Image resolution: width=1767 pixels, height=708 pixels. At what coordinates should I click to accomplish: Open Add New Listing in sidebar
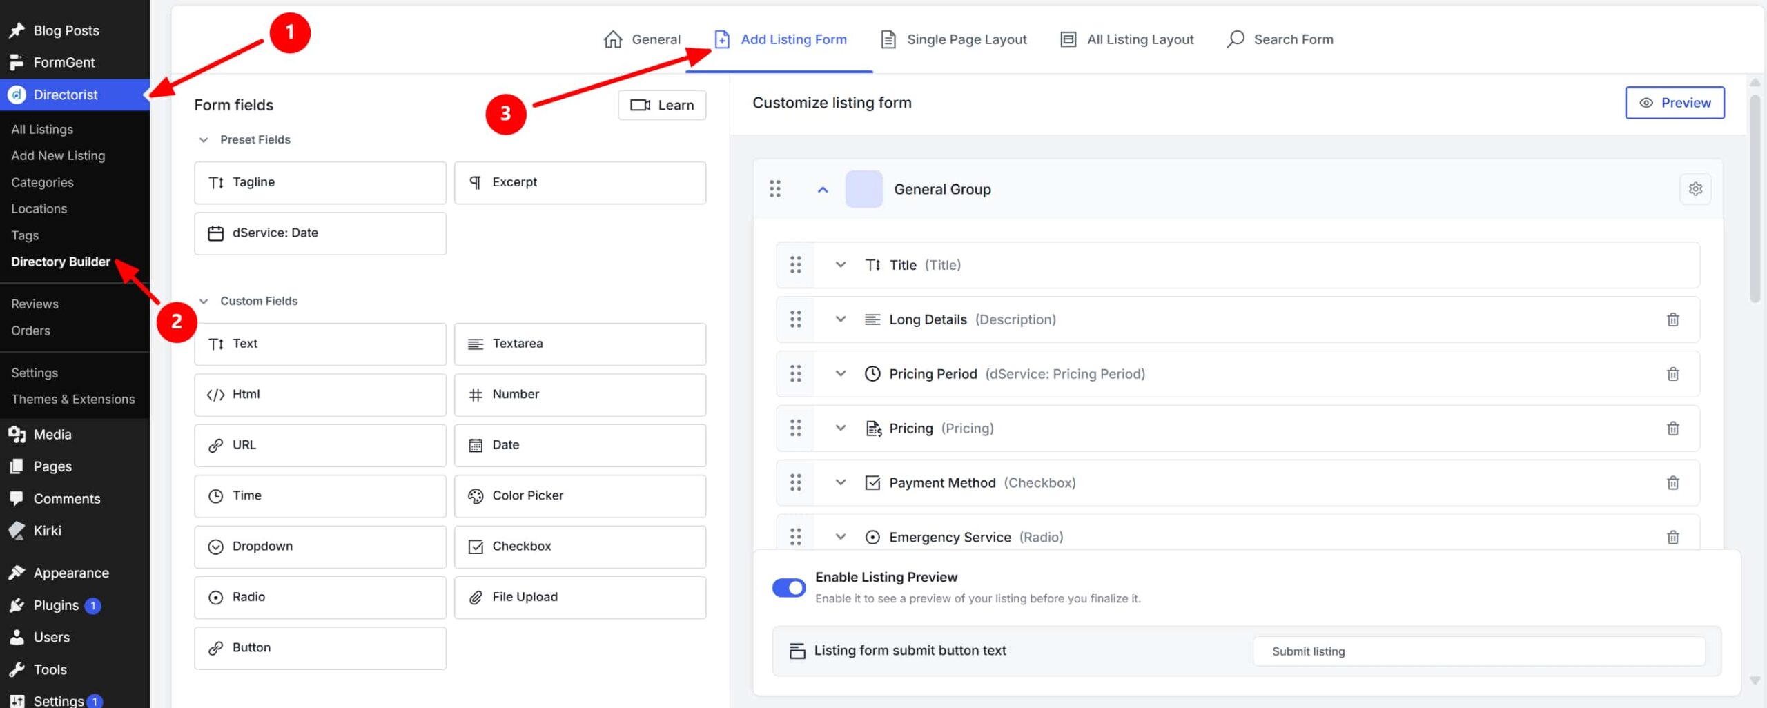coord(58,156)
